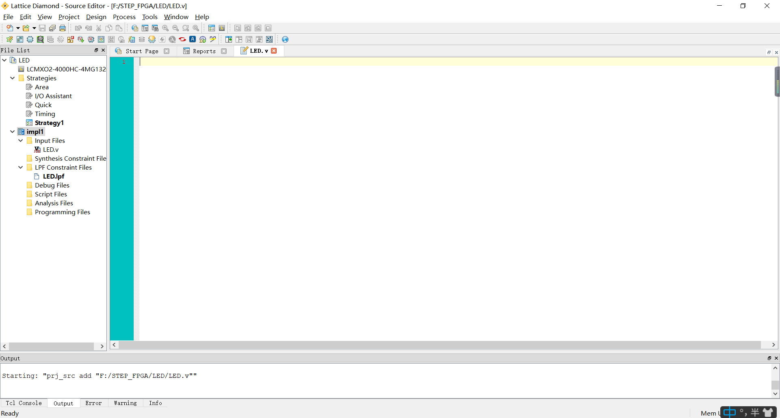This screenshot has width=780, height=418.
Task: Open Device View chip icon
Action: 30,39
